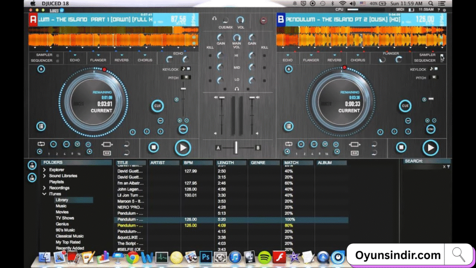Open the Reverb effect tab on deck B
Image resolution: width=476 pixels, height=268 pixels.
click(x=334, y=60)
